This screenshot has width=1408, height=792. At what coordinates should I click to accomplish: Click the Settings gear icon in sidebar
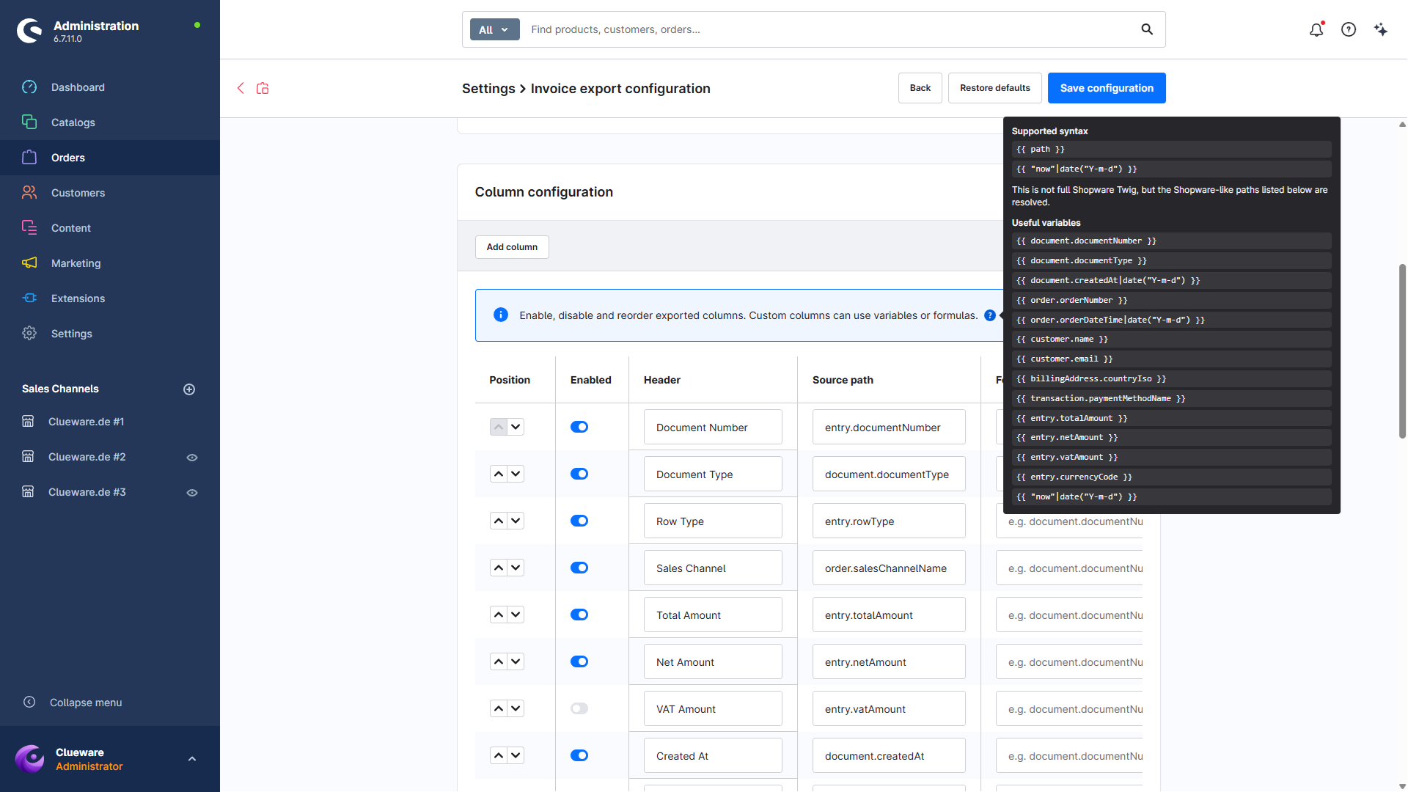click(x=29, y=334)
